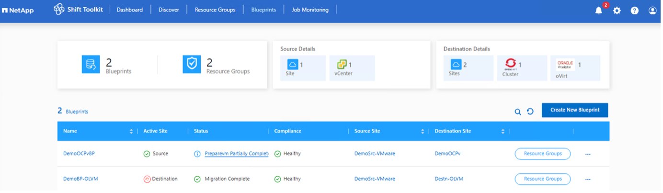This screenshot has width=663, height=193.
Task: Open Preparevm Partially Complete status link
Action: pyautogui.click(x=236, y=154)
